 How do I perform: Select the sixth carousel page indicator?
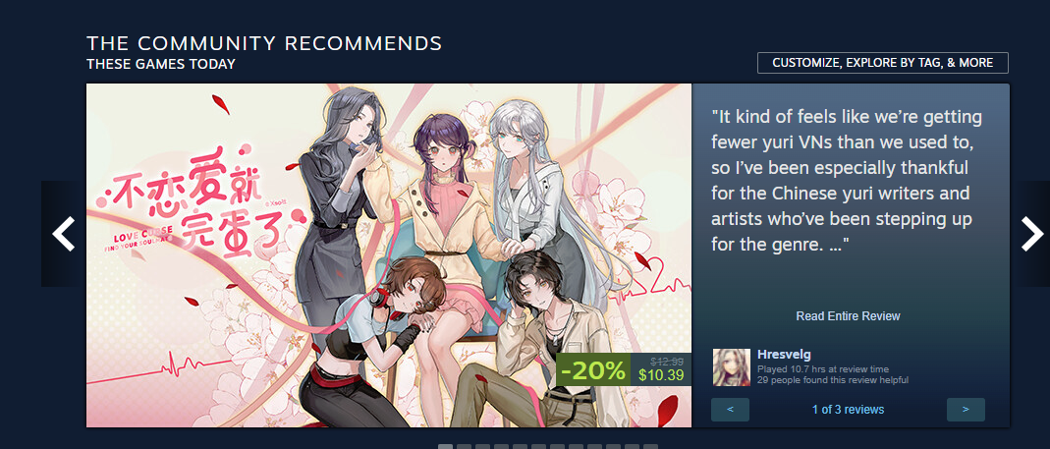538,446
